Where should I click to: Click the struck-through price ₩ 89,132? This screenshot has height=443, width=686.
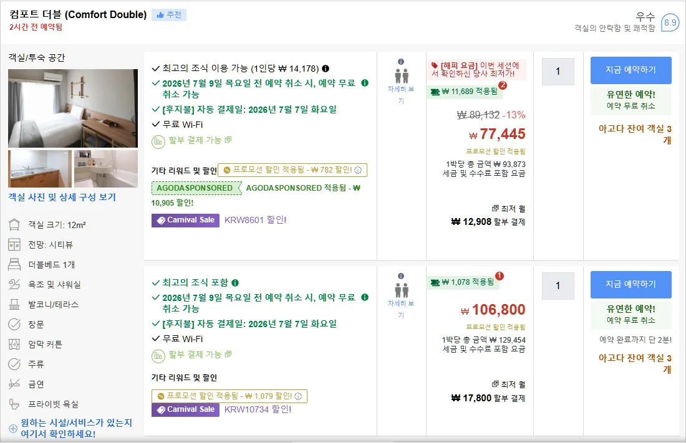click(478, 115)
